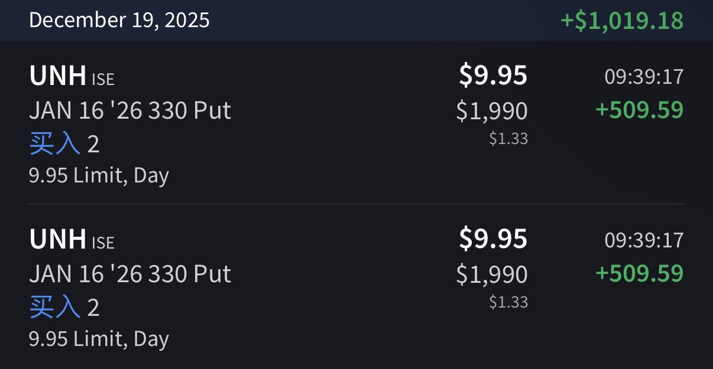
Task: Select top trade's JAN 16 '26 330 Put
Action: pyautogui.click(x=129, y=110)
